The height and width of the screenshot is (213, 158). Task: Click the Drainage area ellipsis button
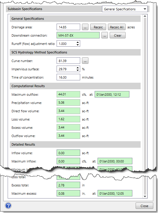tap(85, 27)
